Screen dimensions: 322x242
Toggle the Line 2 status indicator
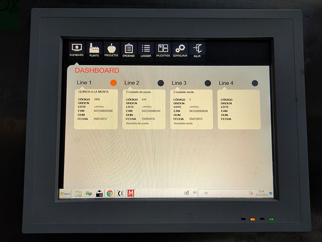click(161, 83)
